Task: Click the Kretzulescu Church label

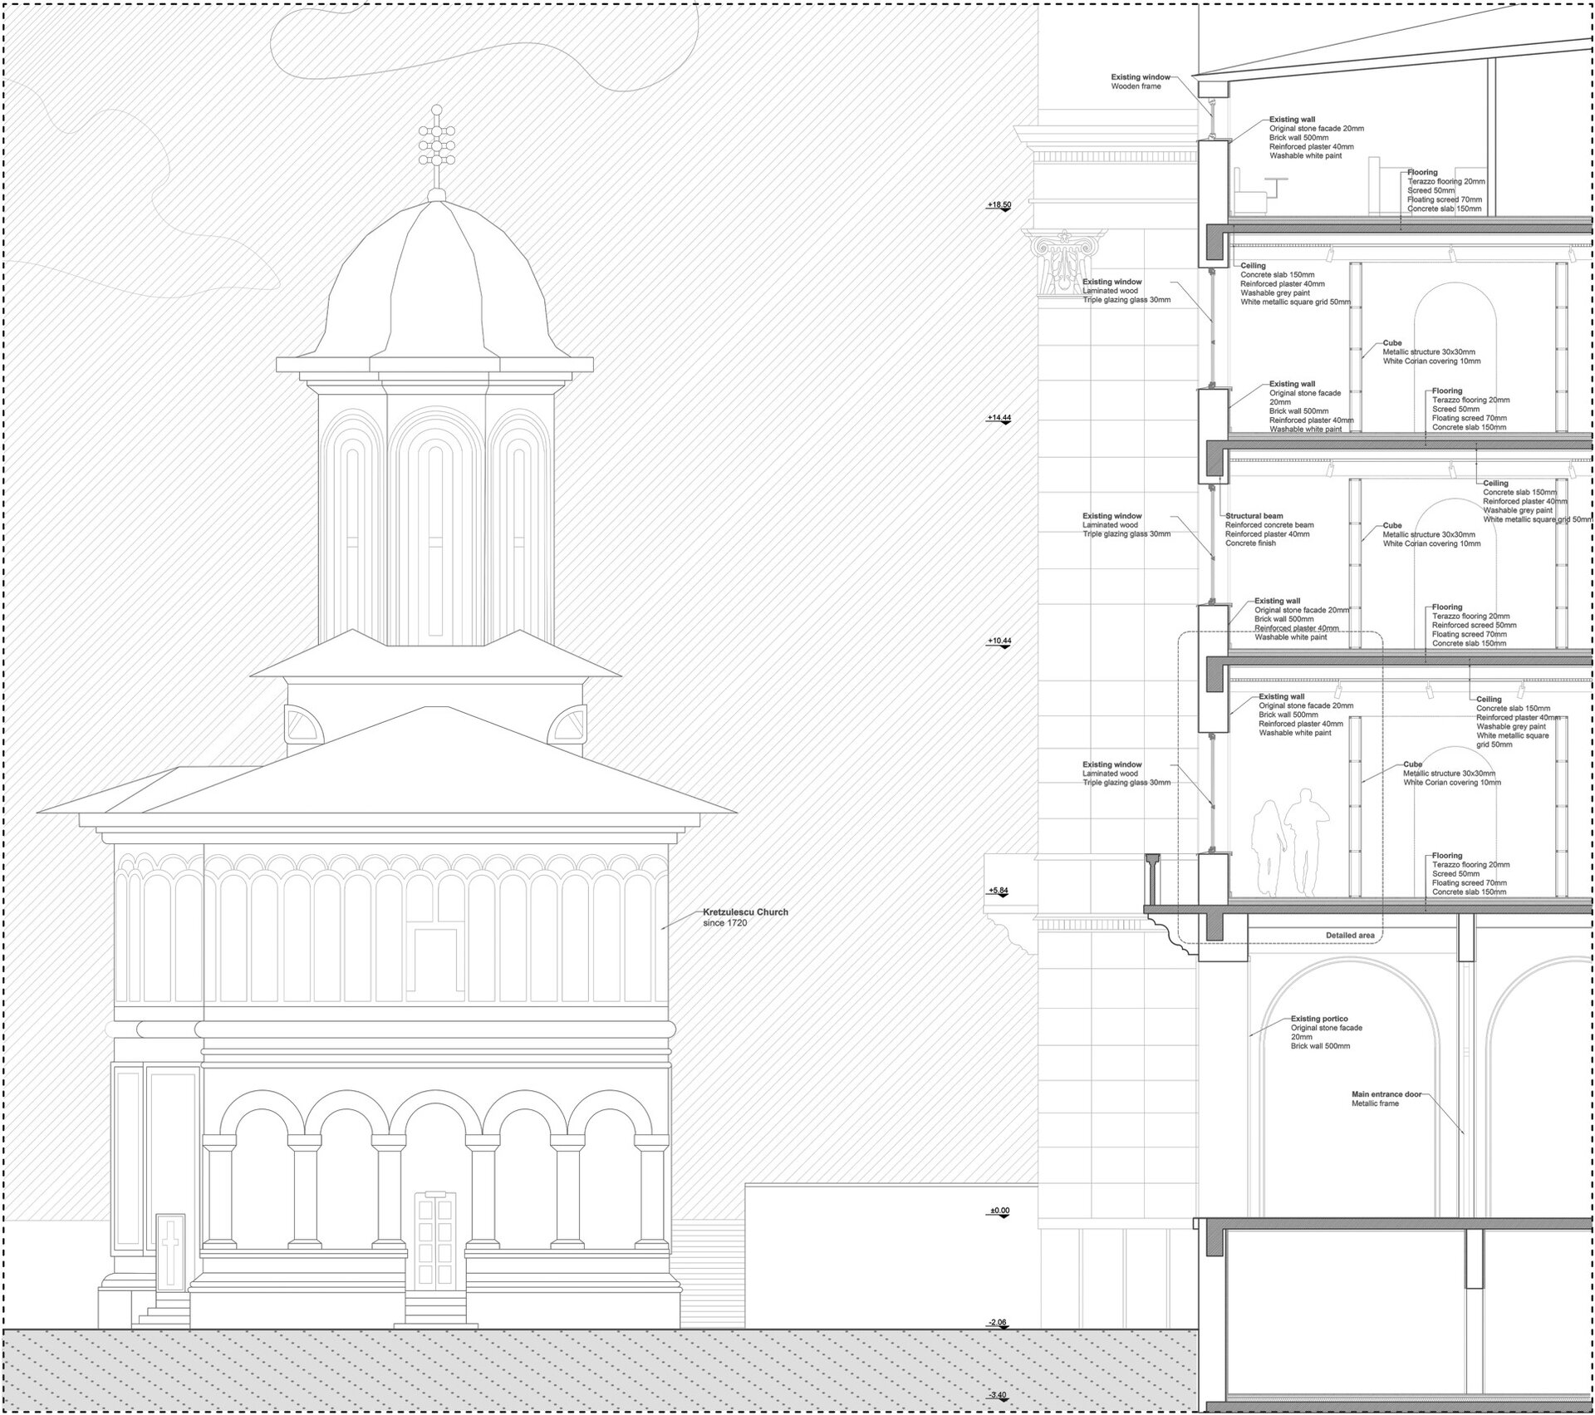Action: [744, 912]
